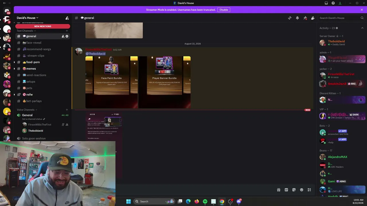Open the GIF picker

286,190
